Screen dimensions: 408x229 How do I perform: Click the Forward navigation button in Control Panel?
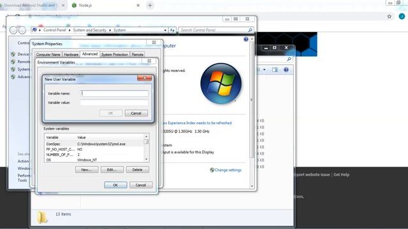click(x=22, y=30)
